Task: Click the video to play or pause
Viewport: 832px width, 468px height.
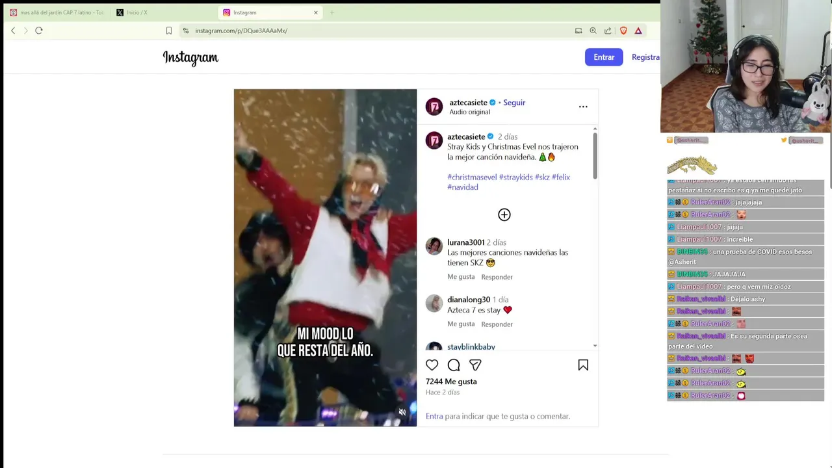Action: (325, 257)
